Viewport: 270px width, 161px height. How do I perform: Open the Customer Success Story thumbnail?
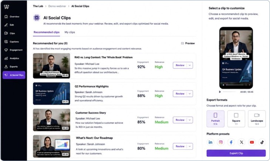pyautogui.click(x=51, y=120)
